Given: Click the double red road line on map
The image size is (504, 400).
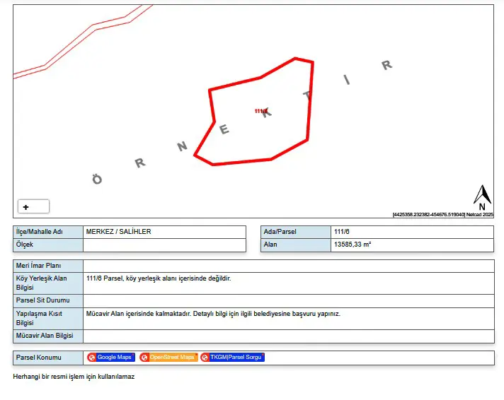Looking at the screenshot, I should [70, 47].
